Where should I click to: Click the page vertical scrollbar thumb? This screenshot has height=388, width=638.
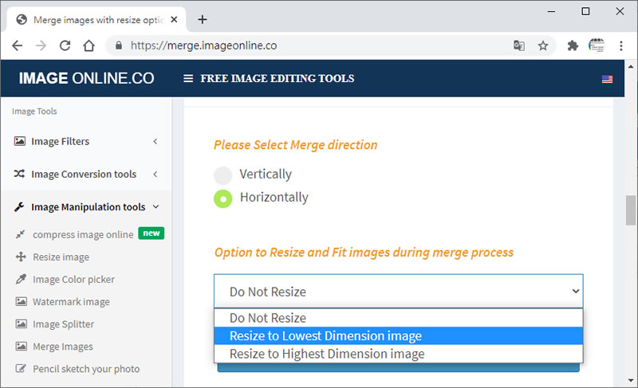[631, 210]
